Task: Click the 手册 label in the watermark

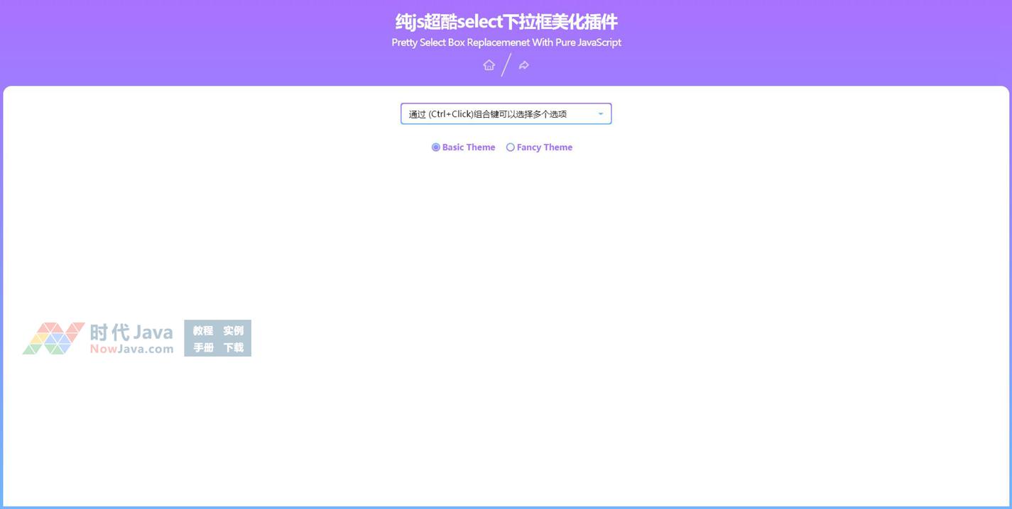Action: tap(203, 347)
